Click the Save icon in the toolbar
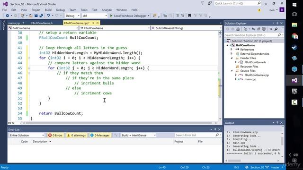Image resolution: width=303 pixels, height=170 pixels. 36,16
